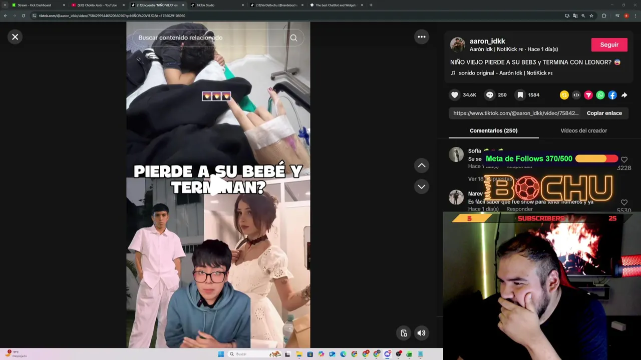The height and width of the screenshot is (360, 641).
Task: Open the browser extensions puzzle icon
Action: click(604, 15)
